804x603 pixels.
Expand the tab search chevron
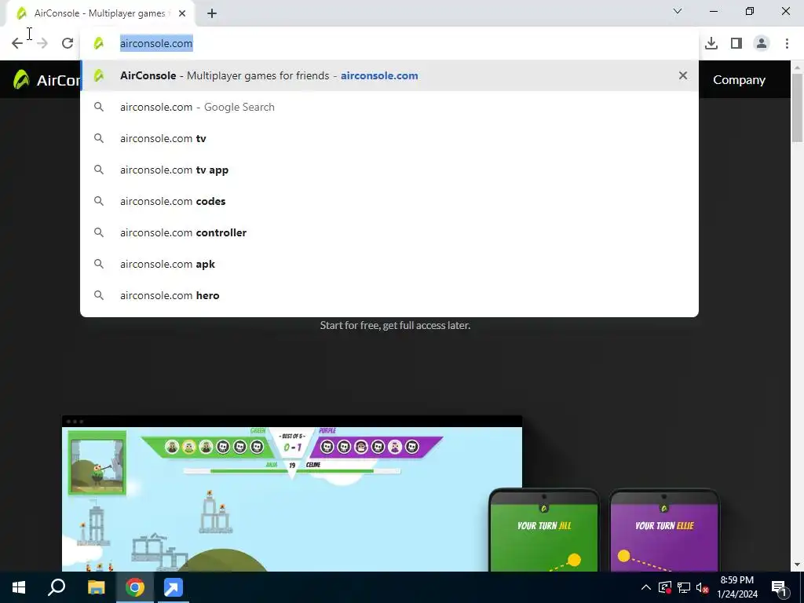(678, 11)
